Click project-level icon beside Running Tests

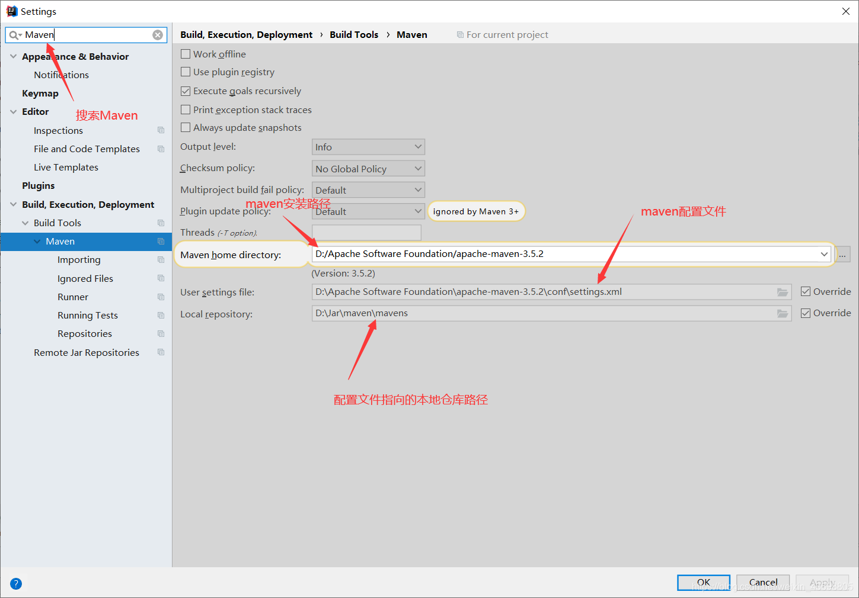(161, 315)
